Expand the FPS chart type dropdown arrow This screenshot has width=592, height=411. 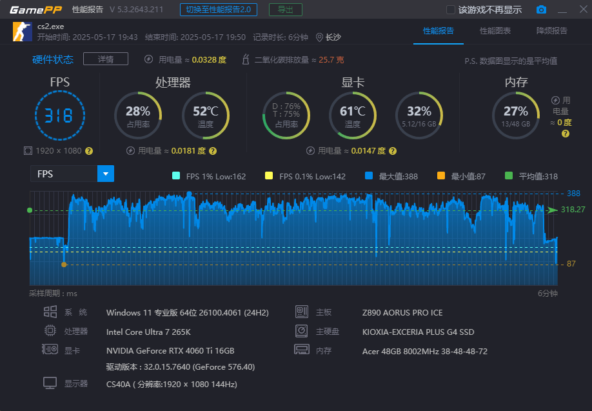[x=106, y=174]
